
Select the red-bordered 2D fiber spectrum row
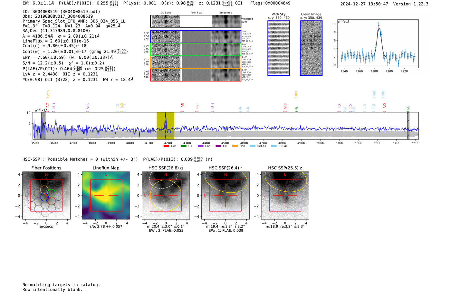196,75
